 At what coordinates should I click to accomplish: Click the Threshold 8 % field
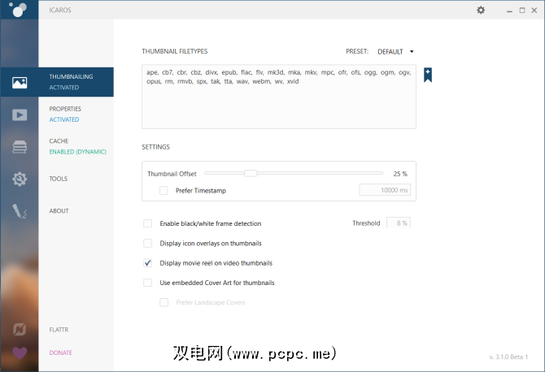point(399,223)
